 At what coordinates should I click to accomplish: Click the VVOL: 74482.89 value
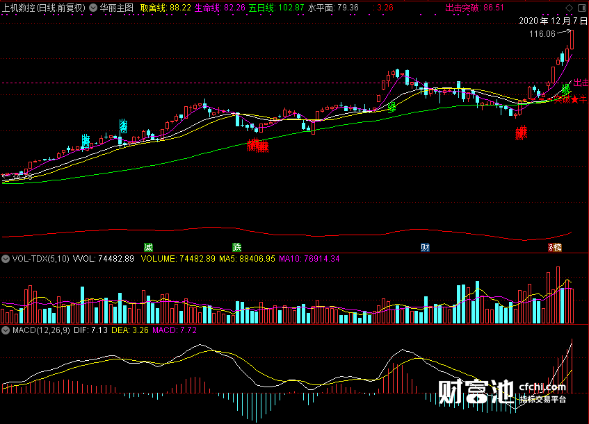(x=104, y=259)
